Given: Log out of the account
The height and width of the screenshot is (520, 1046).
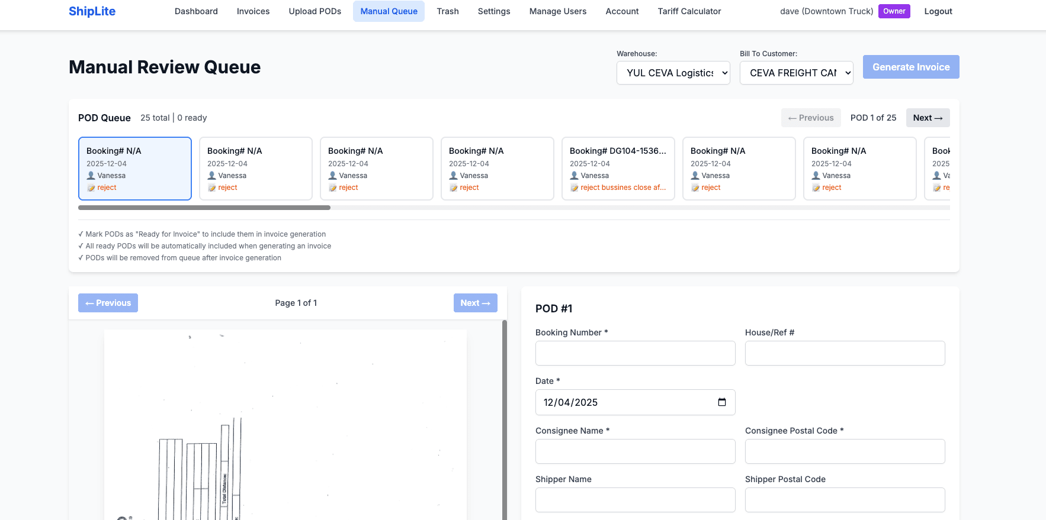Looking at the screenshot, I should (x=938, y=11).
